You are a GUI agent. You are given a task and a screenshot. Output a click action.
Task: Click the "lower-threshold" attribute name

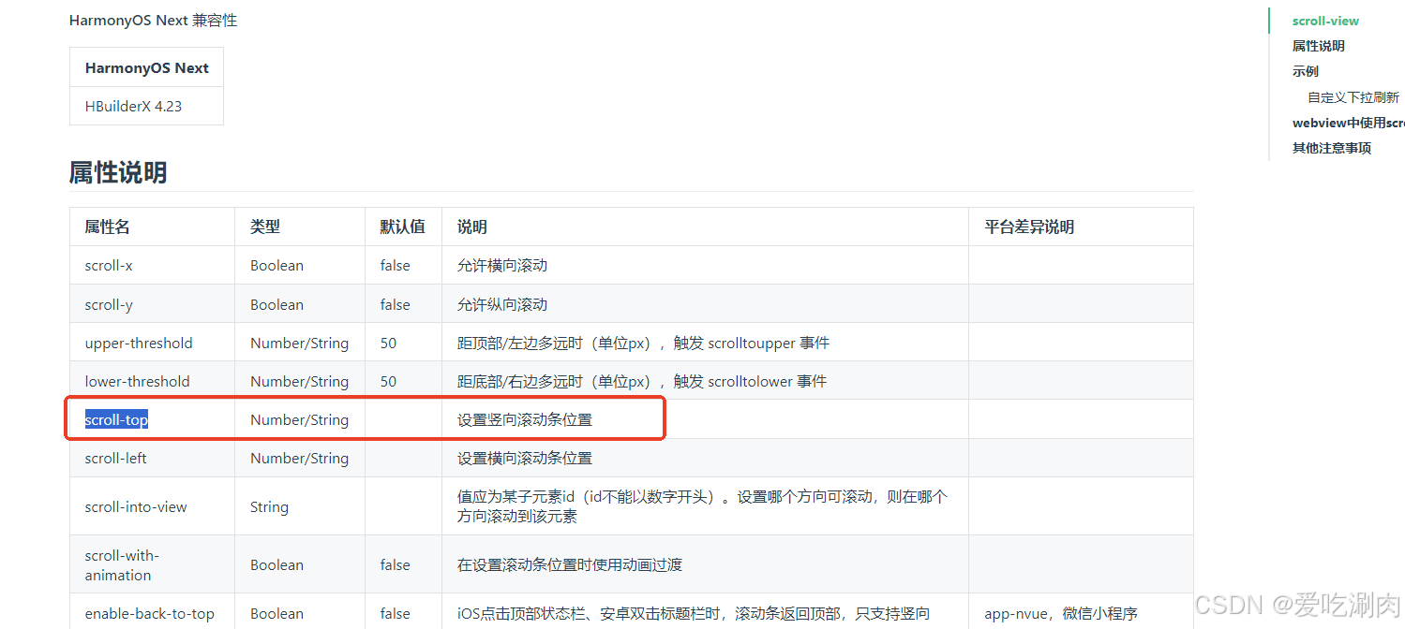137,381
